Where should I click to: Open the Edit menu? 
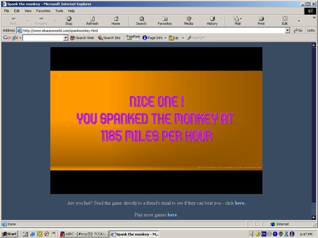17,11
